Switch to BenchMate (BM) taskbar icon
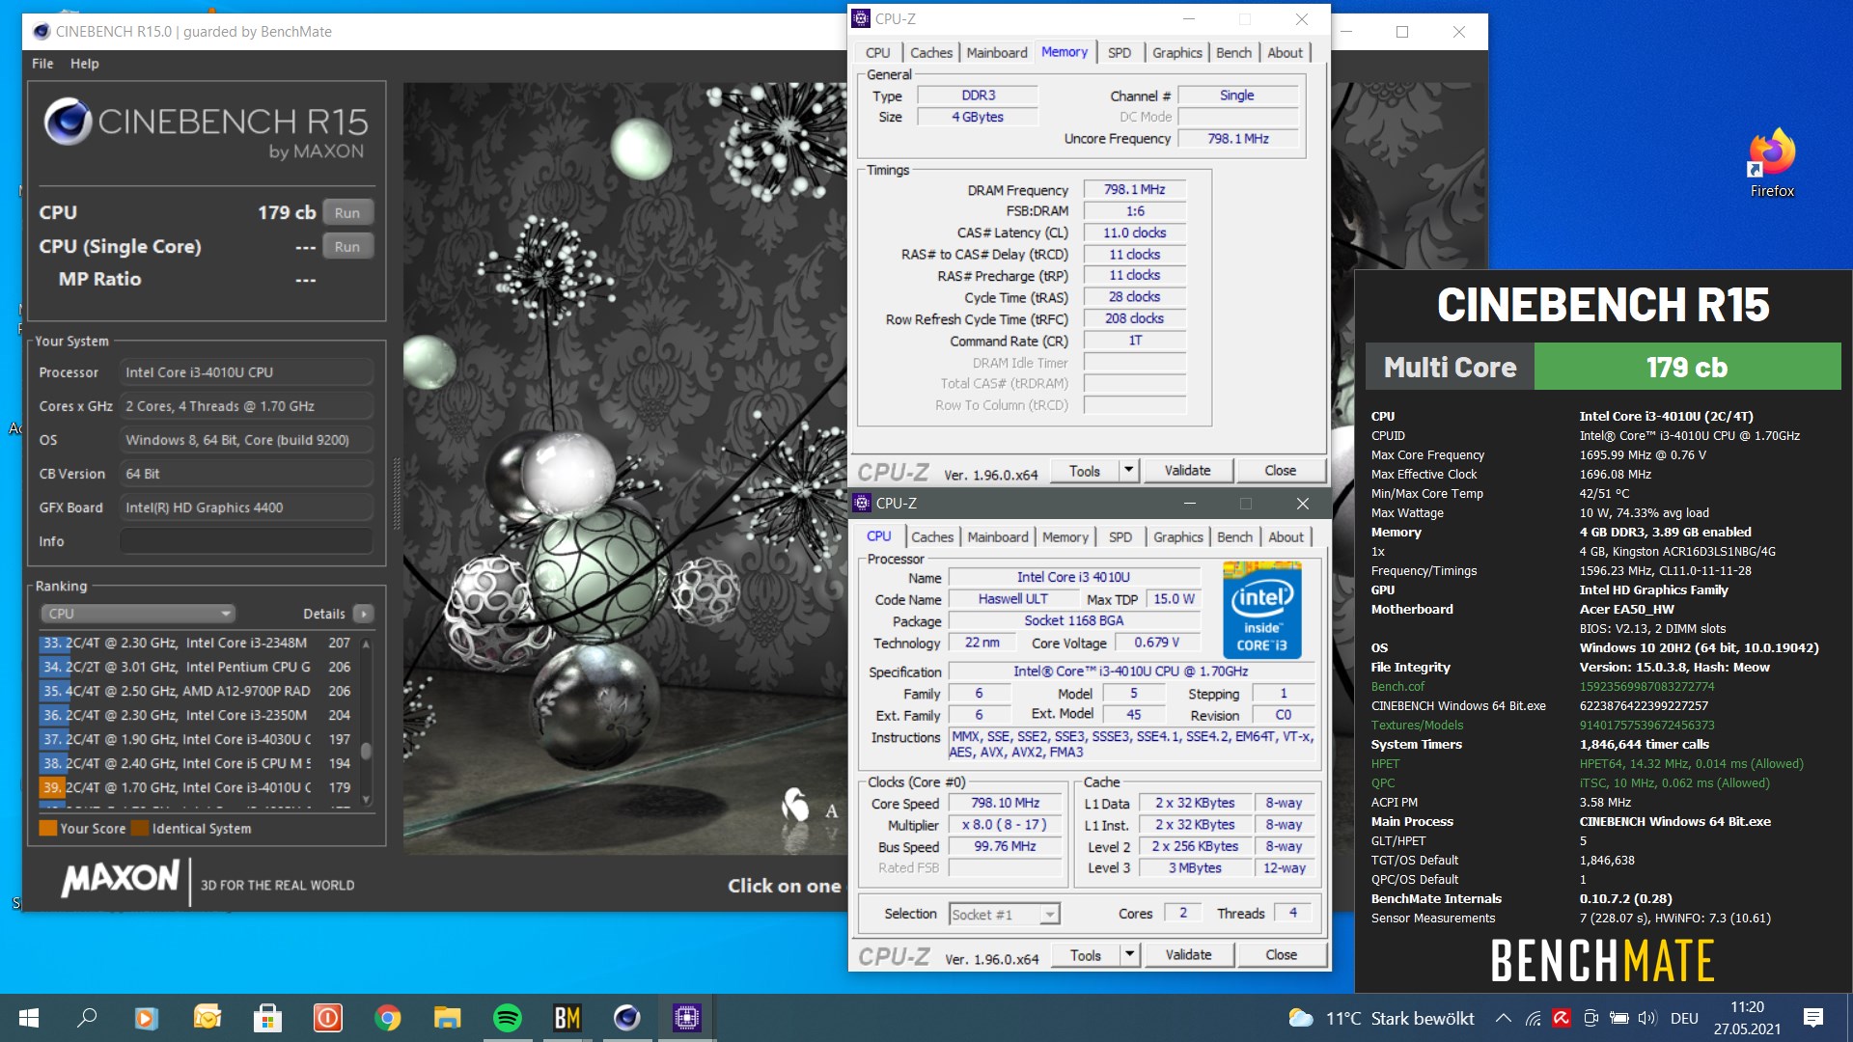Image resolution: width=1853 pixels, height=1042 pixels. pyautogui.click(x=567, y=1018)
